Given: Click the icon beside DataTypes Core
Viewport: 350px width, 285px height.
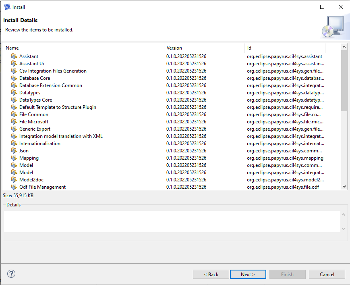Looking at the screenshot, I should tap(14, 100).
